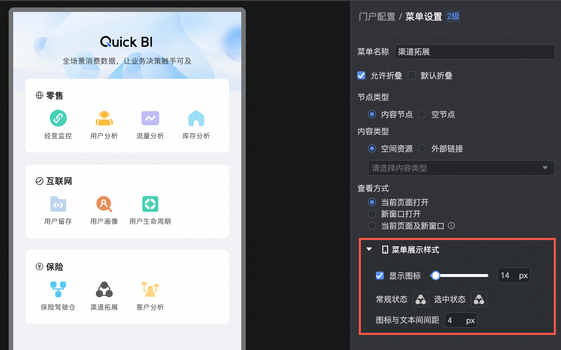
Task: Click the mobile device icon by 菜单展示样式
Action: click(385, 250)
